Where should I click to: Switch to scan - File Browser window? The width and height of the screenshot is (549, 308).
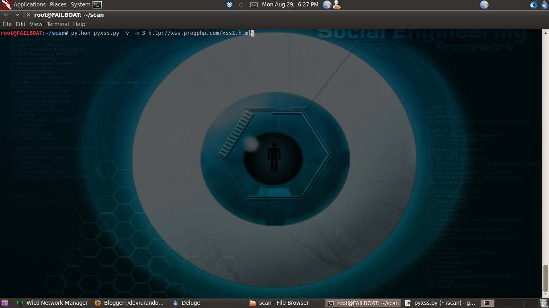[x=285, y=303]
